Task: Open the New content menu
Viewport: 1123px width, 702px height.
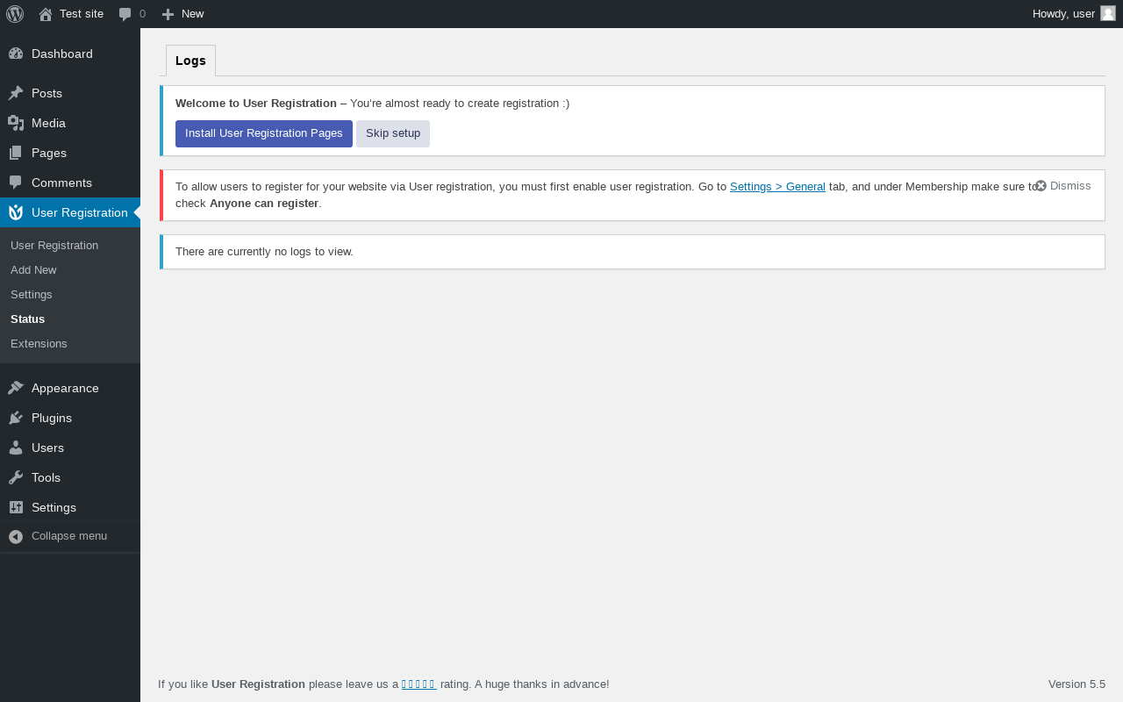Action: [183, 14]
